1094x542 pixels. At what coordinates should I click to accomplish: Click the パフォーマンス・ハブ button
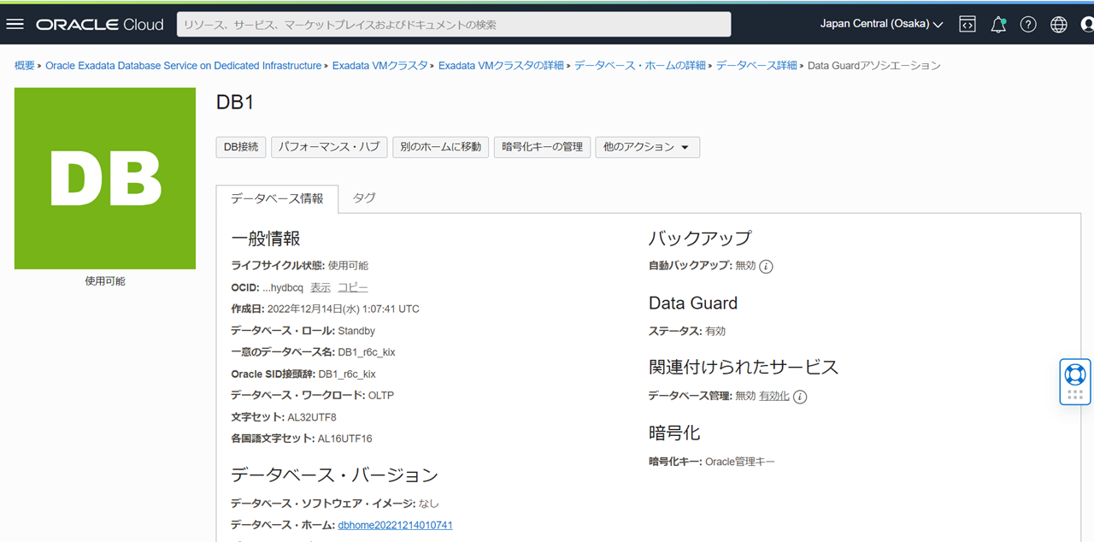[x=329, y=147]
